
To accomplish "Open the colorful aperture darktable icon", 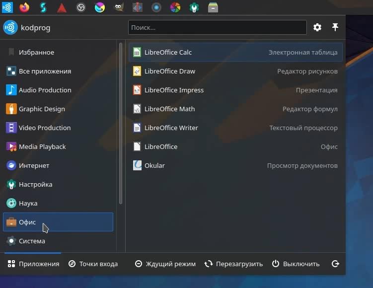I will tap(175, 7).
